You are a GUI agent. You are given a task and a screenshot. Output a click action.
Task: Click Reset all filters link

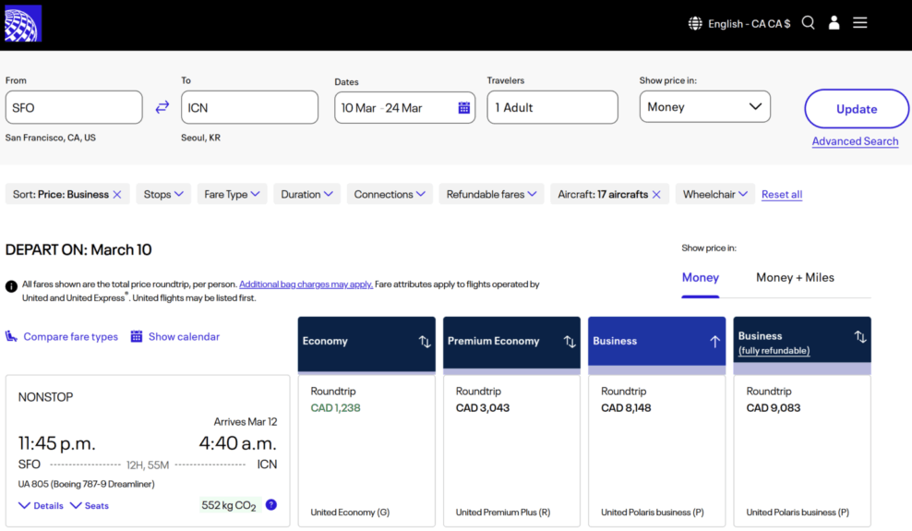pos(782,194)
